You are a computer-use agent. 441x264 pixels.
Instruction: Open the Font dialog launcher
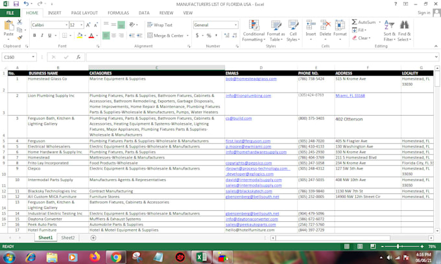(98, 47)
